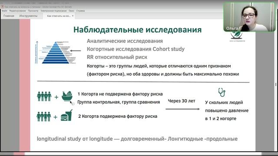Click the text 'RR относительный риск'

[117, 57]
